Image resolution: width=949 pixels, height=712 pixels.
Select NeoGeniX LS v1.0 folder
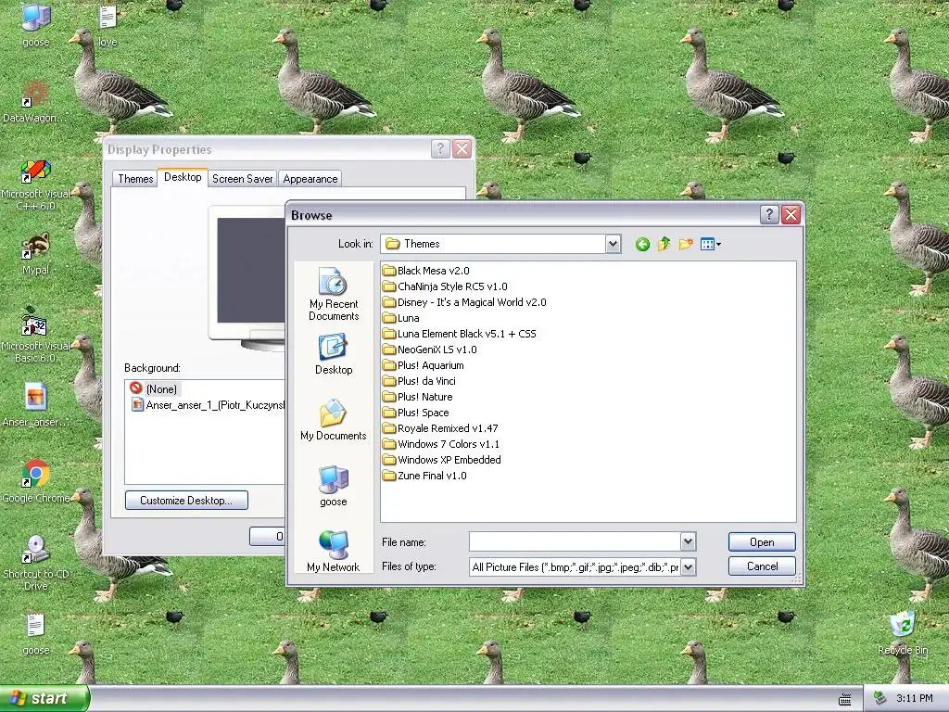[430, 350]
